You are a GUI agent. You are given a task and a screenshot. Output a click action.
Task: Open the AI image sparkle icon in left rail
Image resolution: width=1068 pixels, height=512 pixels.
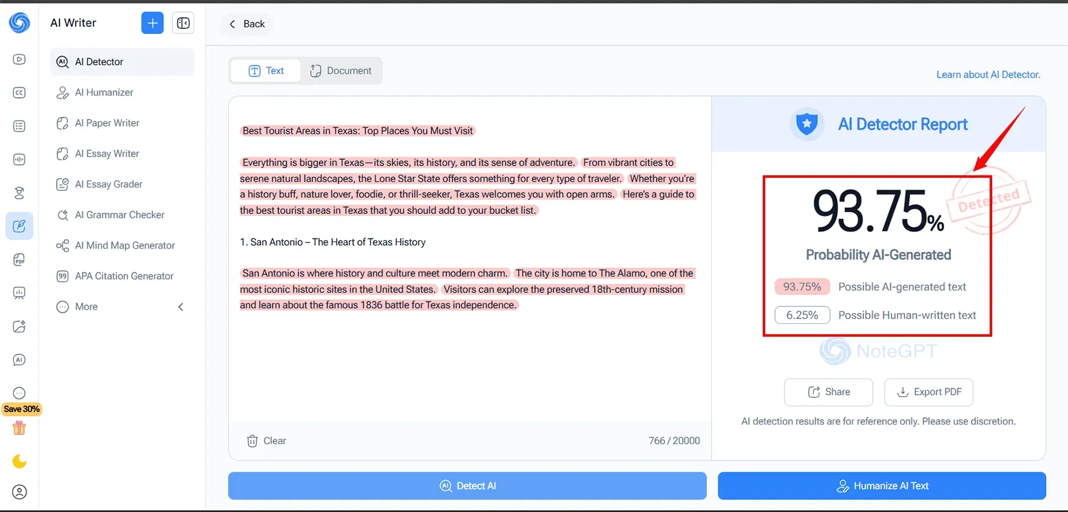pos(19,326)
